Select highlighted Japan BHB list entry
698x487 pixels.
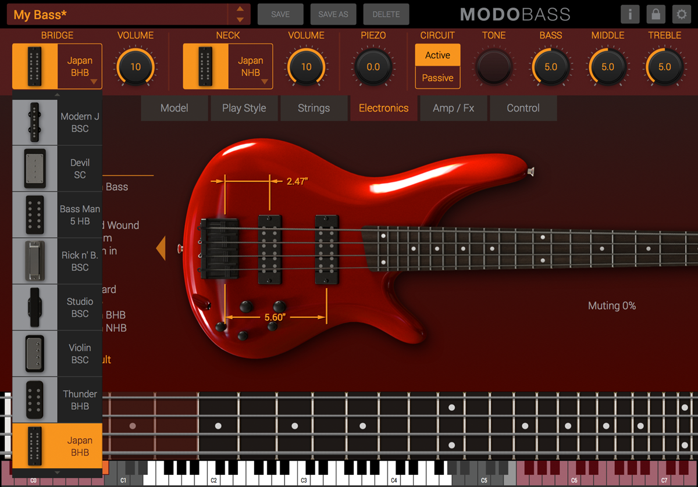click(57, 446)
